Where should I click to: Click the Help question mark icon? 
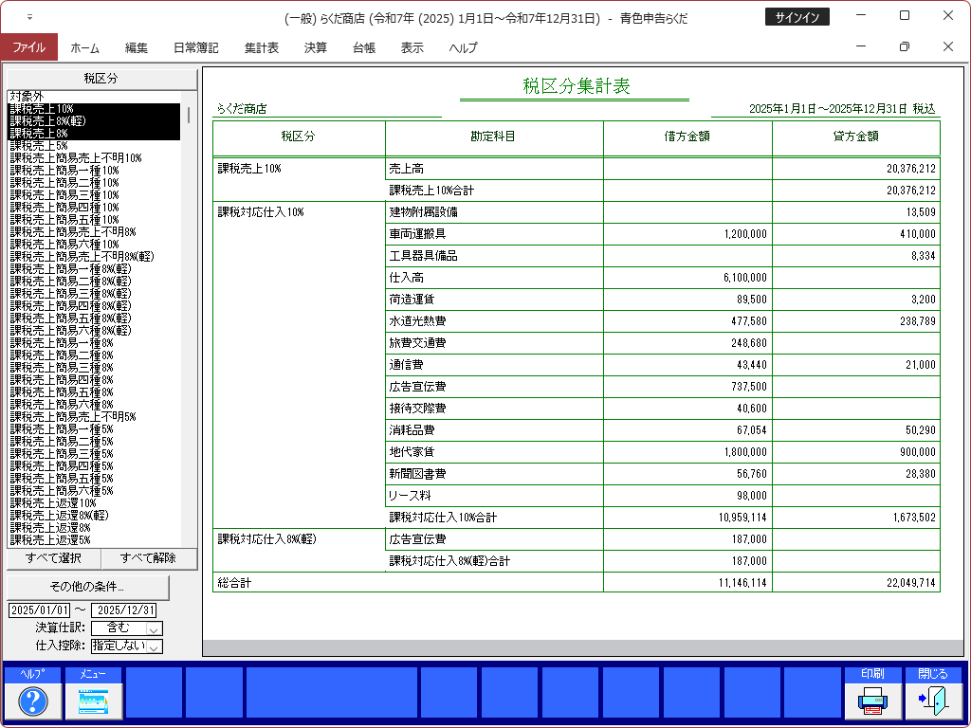33,701
